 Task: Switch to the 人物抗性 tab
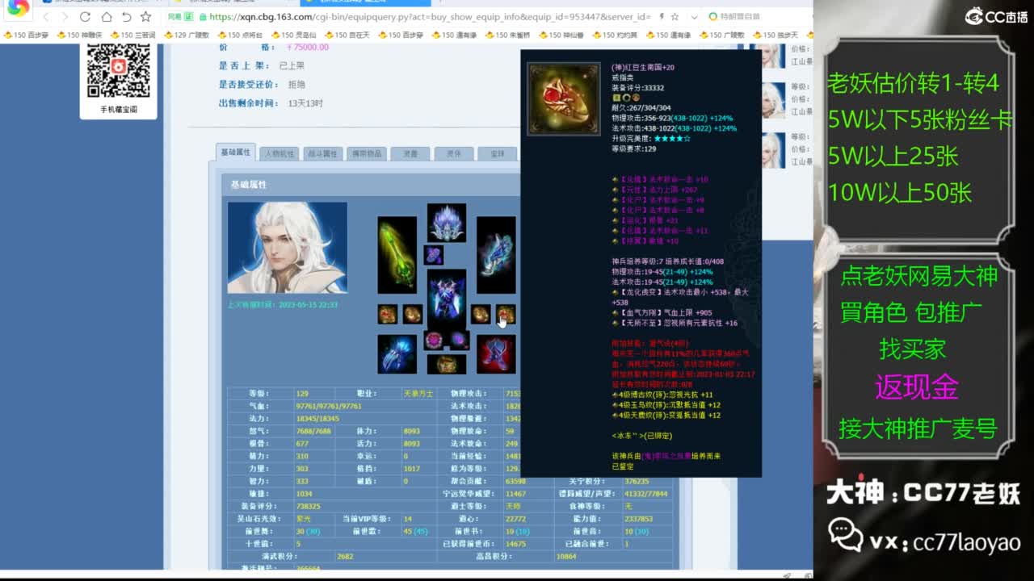pos(279,152)
